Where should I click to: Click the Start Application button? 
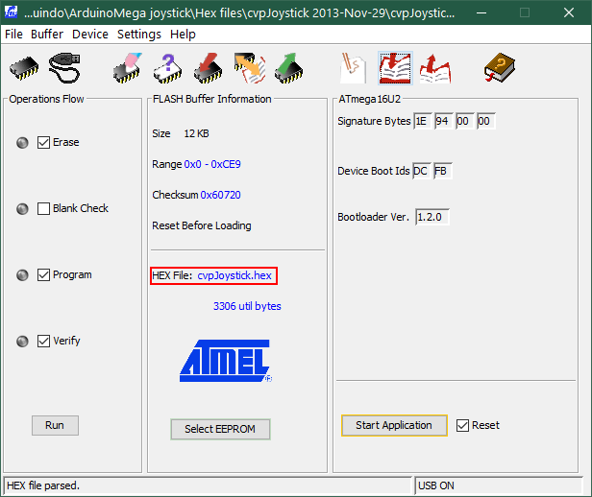click(x=394, y=425)
